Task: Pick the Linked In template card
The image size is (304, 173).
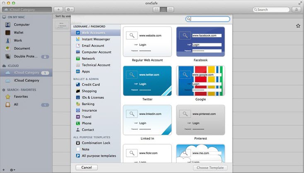Action: pyautogui.click(x=147, y=120)
